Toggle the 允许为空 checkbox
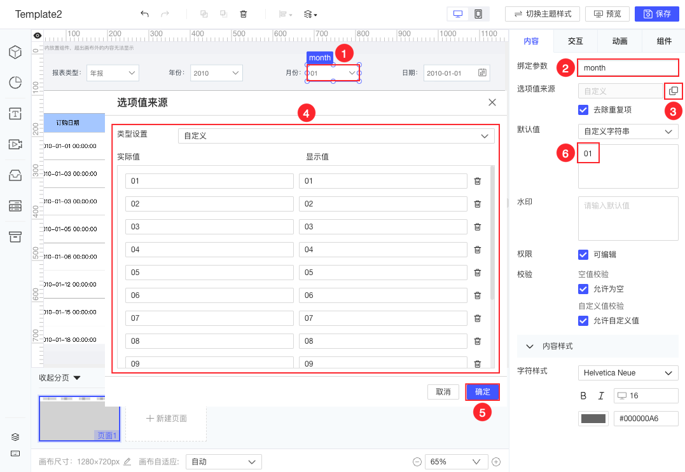Screen dimensions: 685x472 click(x=583, y=289)
